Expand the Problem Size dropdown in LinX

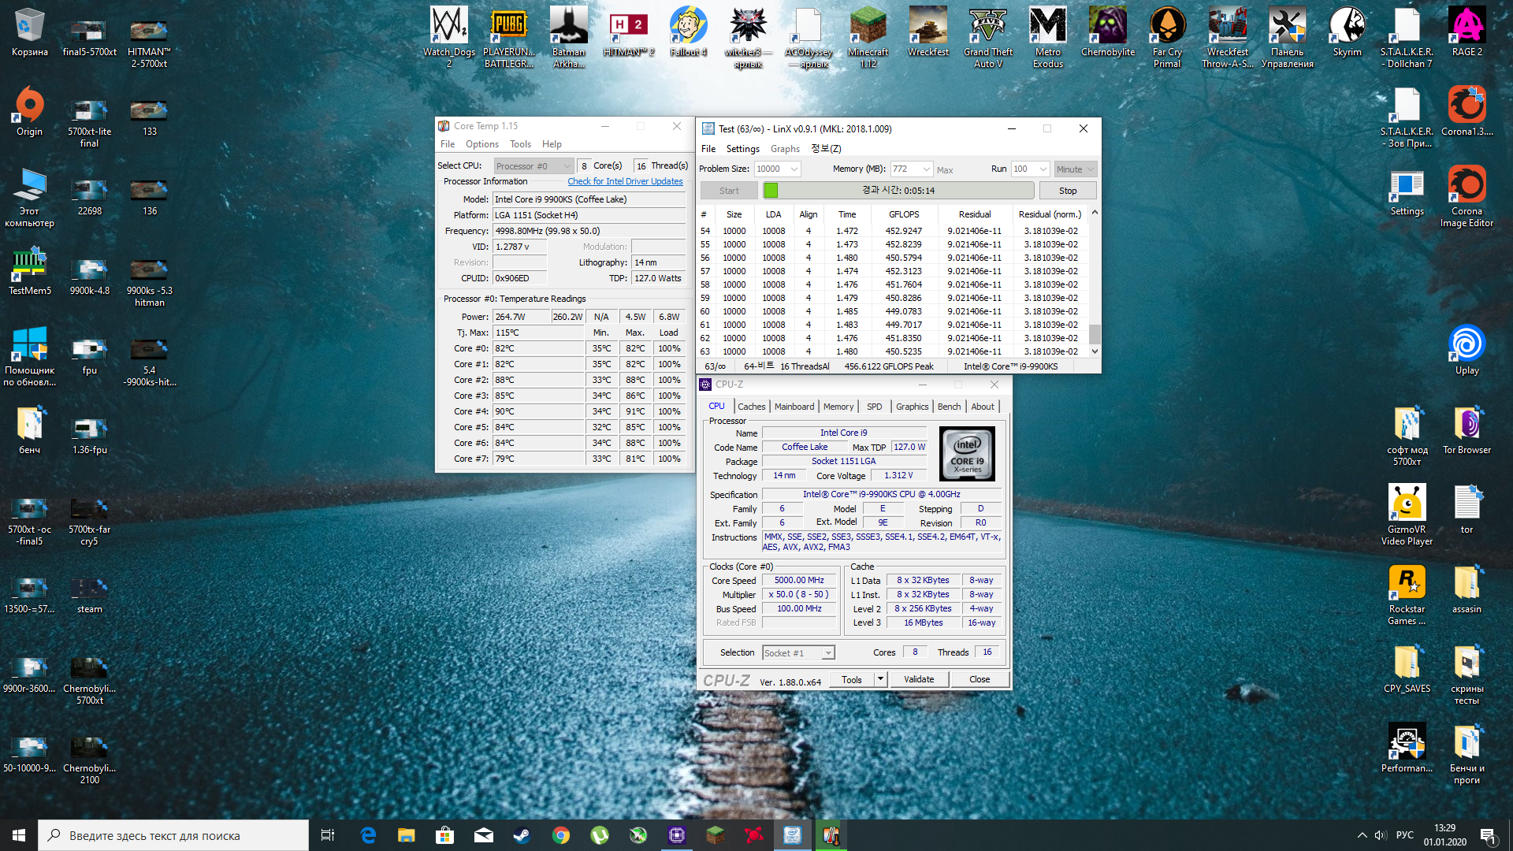coord(794,169)
